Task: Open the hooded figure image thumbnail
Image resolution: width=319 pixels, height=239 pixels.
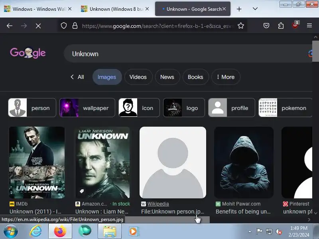Action: pyautogui.click(x=244, y=163)
